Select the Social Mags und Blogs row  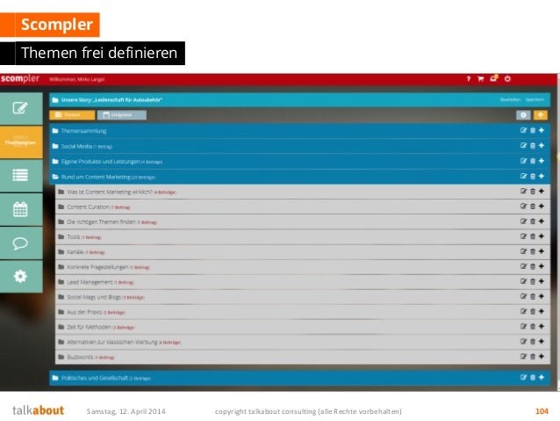coord(303,297)
